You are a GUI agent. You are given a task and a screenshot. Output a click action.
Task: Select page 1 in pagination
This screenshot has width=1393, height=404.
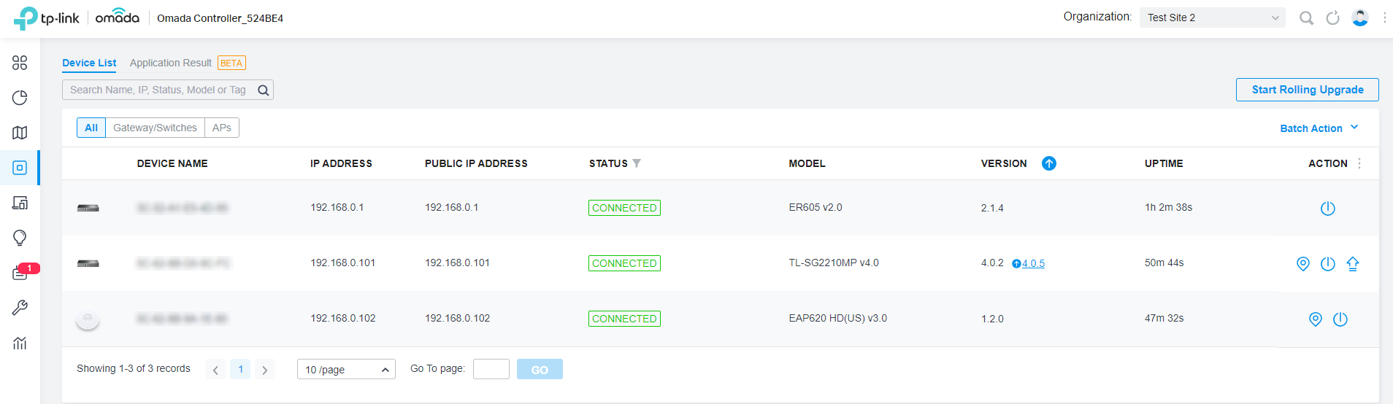tap(240, 369)
